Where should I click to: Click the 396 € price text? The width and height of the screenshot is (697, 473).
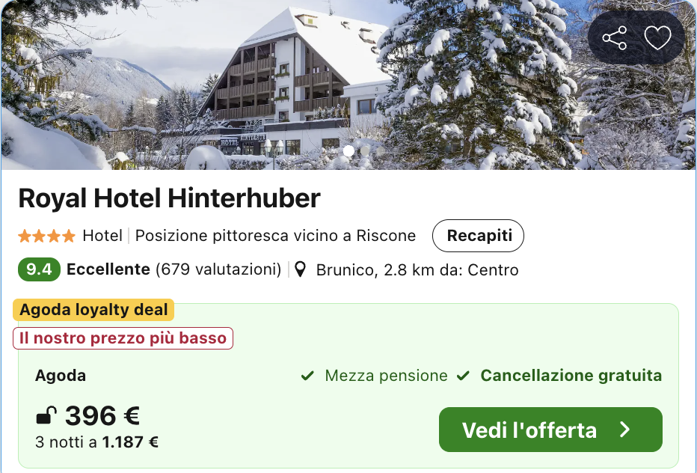coord(102,415)
